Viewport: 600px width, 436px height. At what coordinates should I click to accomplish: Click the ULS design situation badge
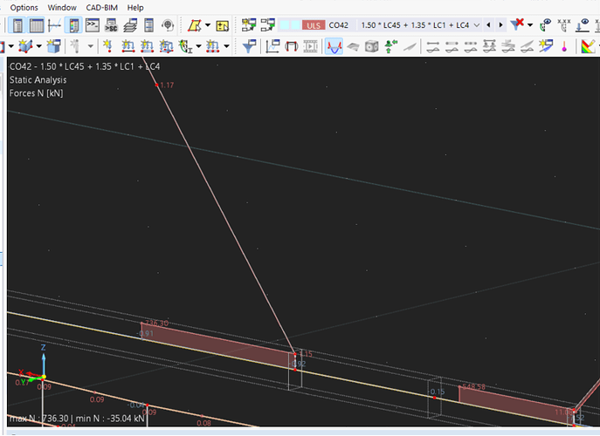[314, 25]
